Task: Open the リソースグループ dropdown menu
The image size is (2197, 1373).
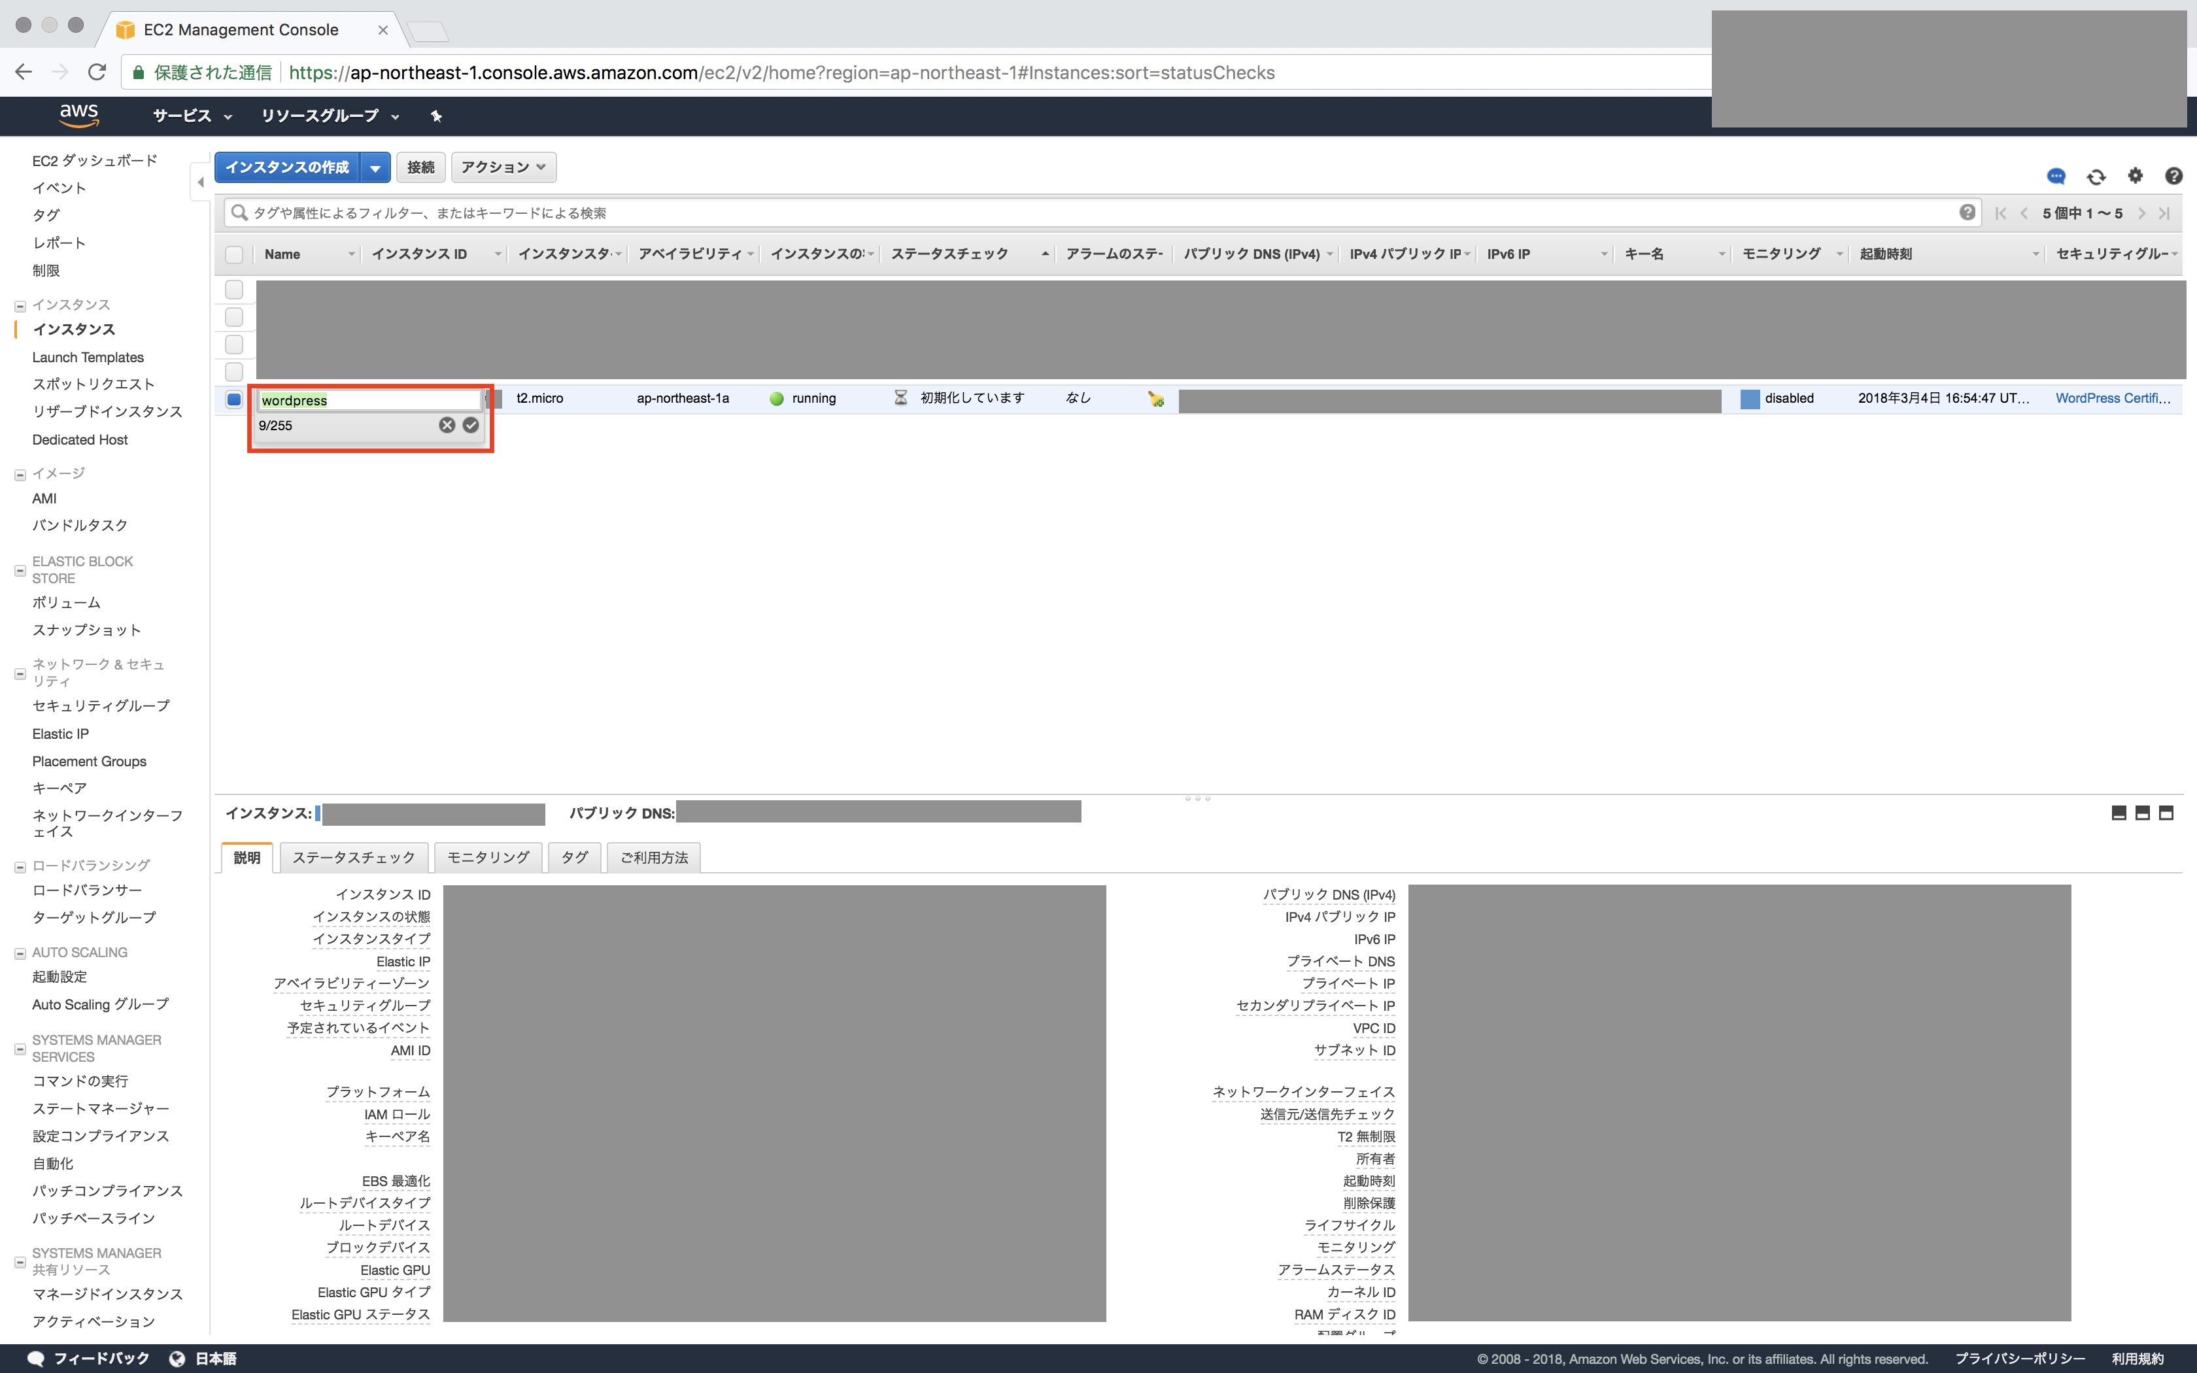Action: pyautogui.click(x=330, y=116)
